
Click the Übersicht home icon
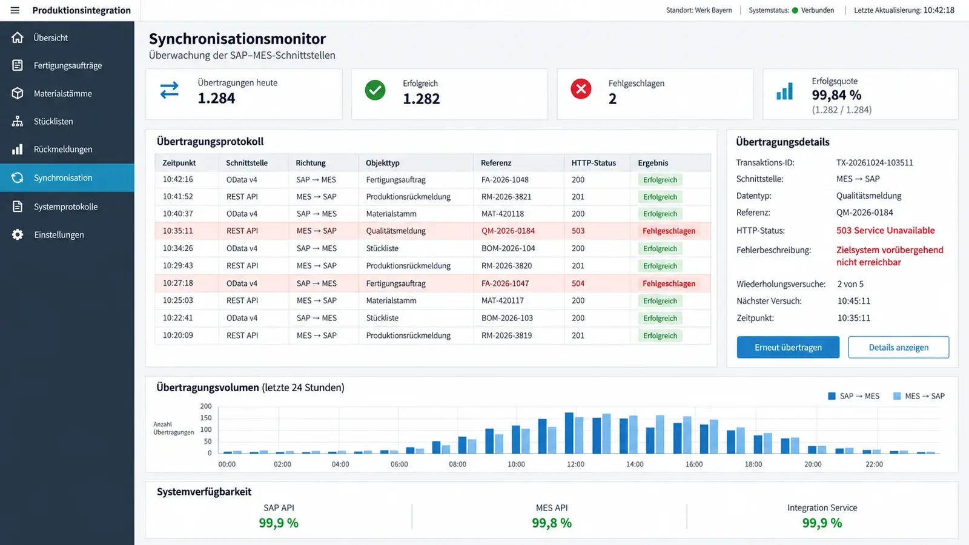18,38
